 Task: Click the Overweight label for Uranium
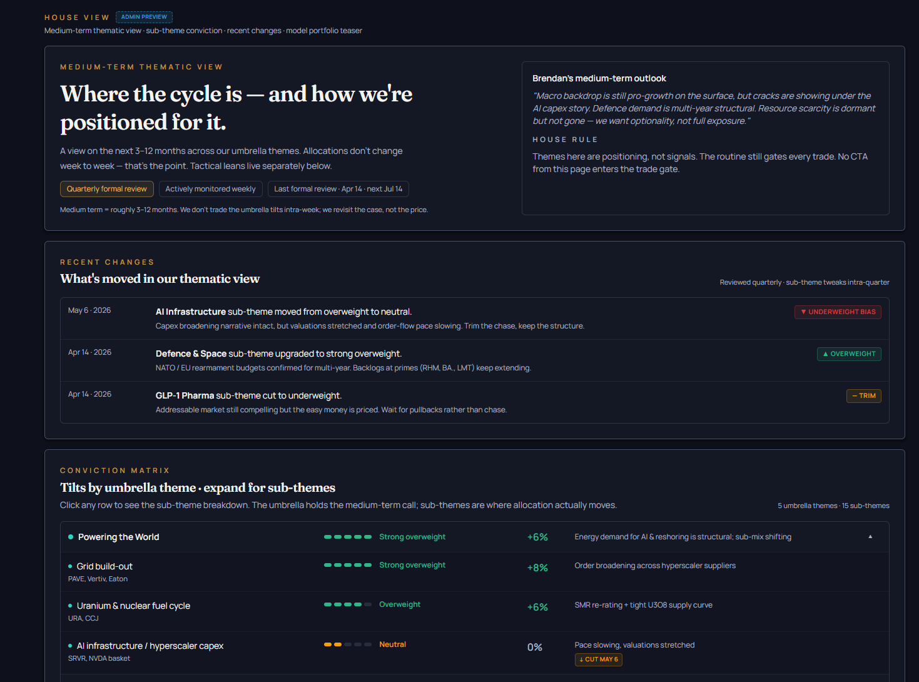coord(400,604)
